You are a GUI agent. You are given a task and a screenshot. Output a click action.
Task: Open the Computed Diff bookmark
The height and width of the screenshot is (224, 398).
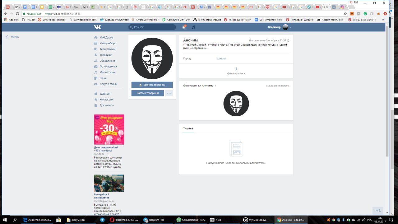click(176, 20)
